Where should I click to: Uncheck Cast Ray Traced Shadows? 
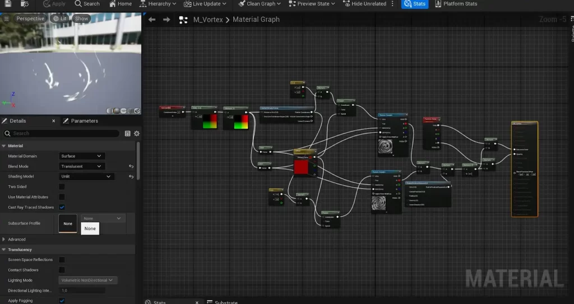click(x=62, y=207)
